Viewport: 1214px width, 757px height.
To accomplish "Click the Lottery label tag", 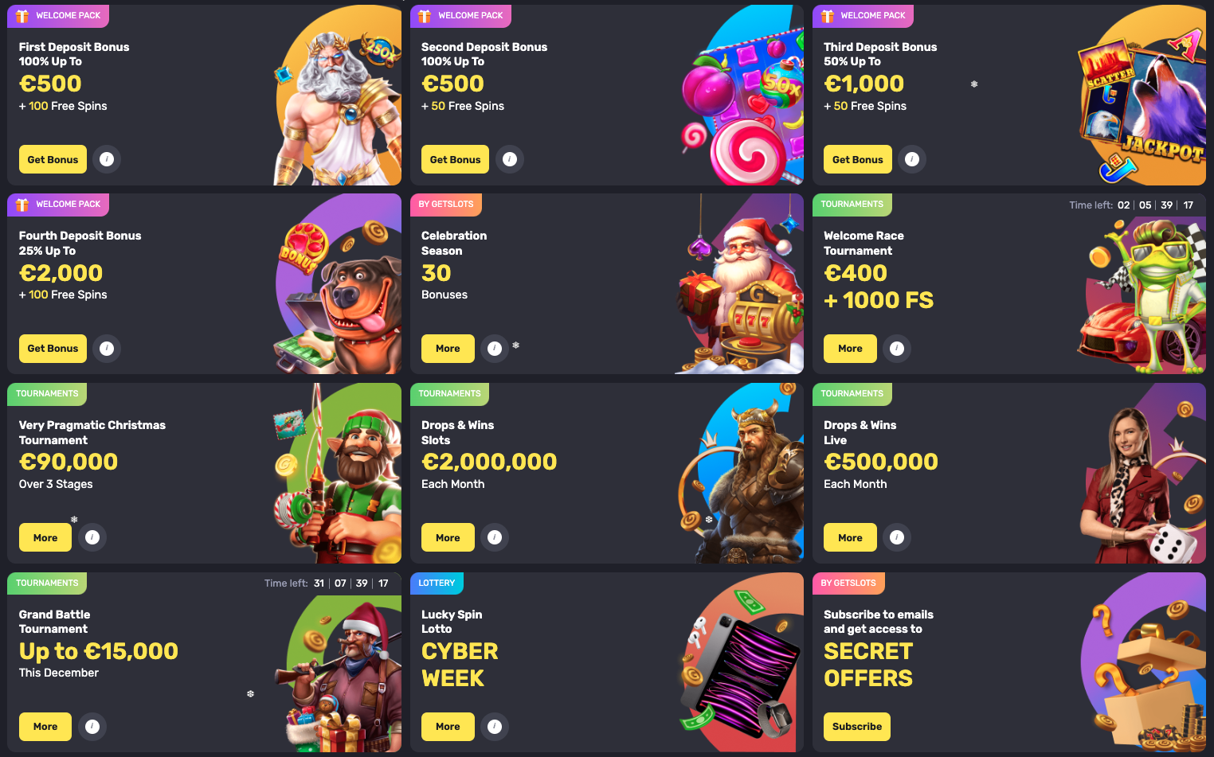I will [x=437, y=583].
